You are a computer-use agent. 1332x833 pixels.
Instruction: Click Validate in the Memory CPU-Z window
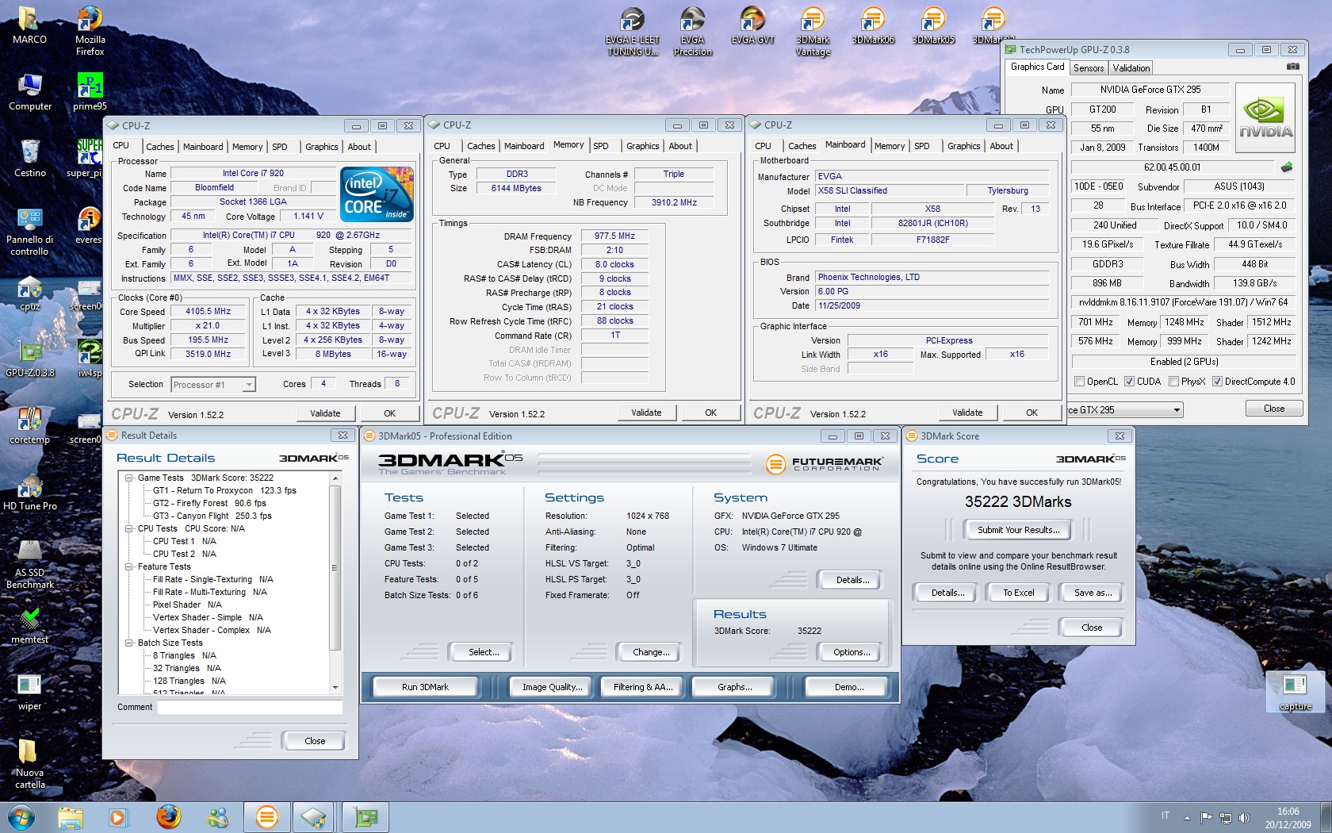click(x=646, y=413)
